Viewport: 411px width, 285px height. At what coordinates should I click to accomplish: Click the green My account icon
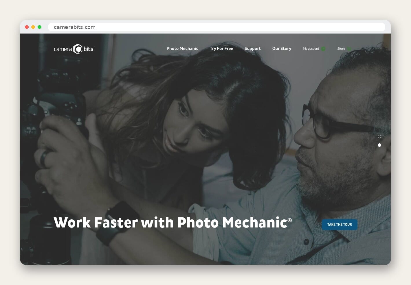323,49
